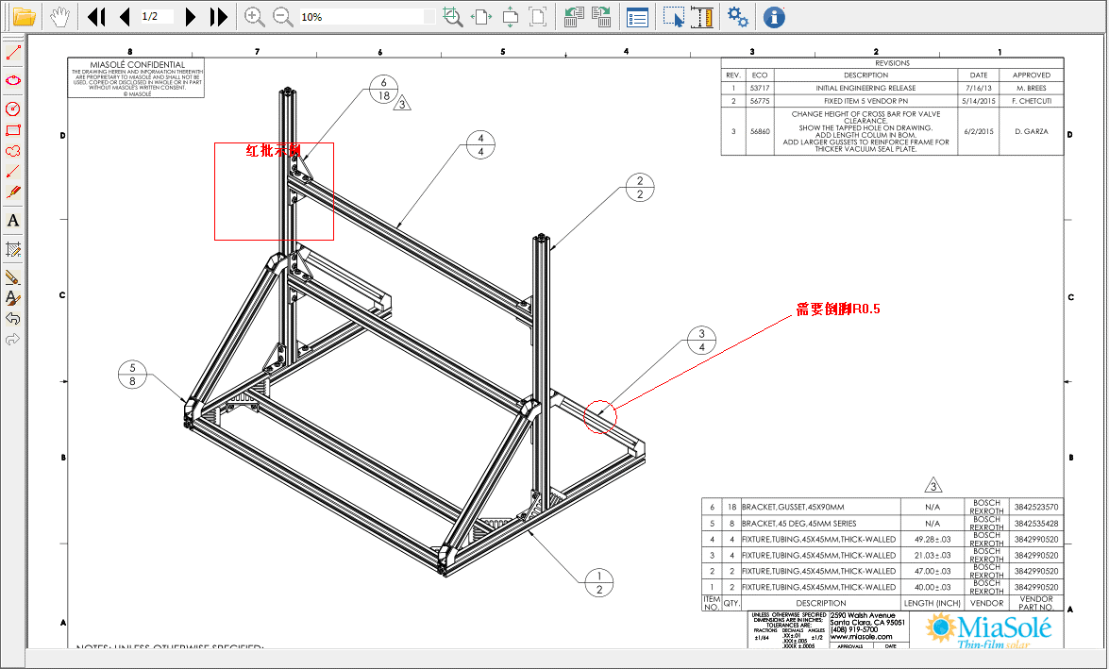This screenshot has height=669, width=1109.
Task: Open the properties list panel icon
Action: pyautogui.click(x=637, y=18)
